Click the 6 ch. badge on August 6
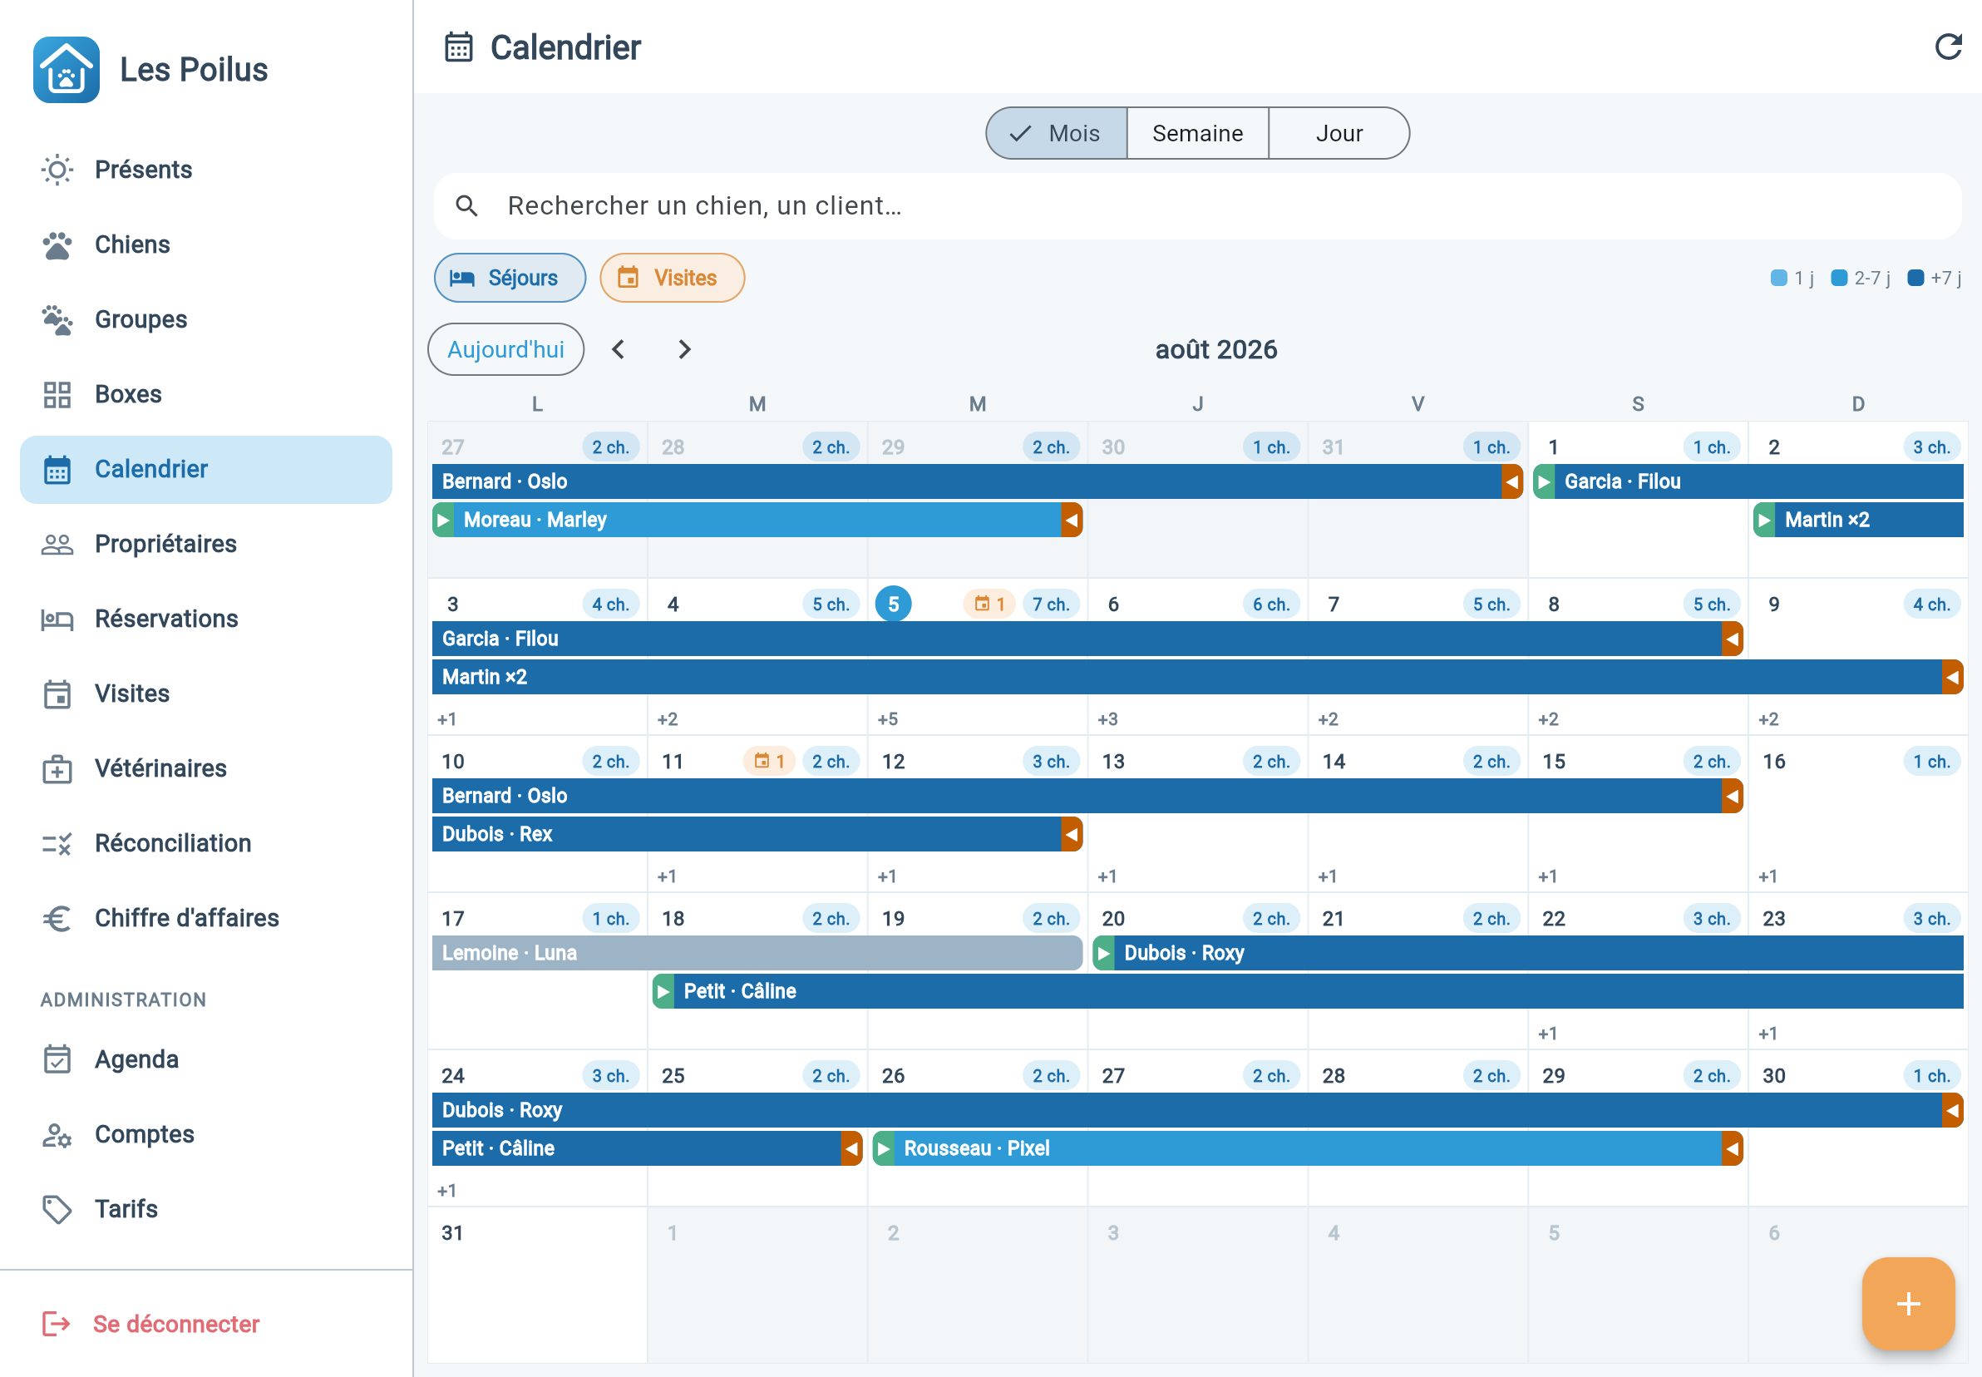The width and height of the screenshot is (1982, 1377). pyautogui.click(x=1271, y=604)
